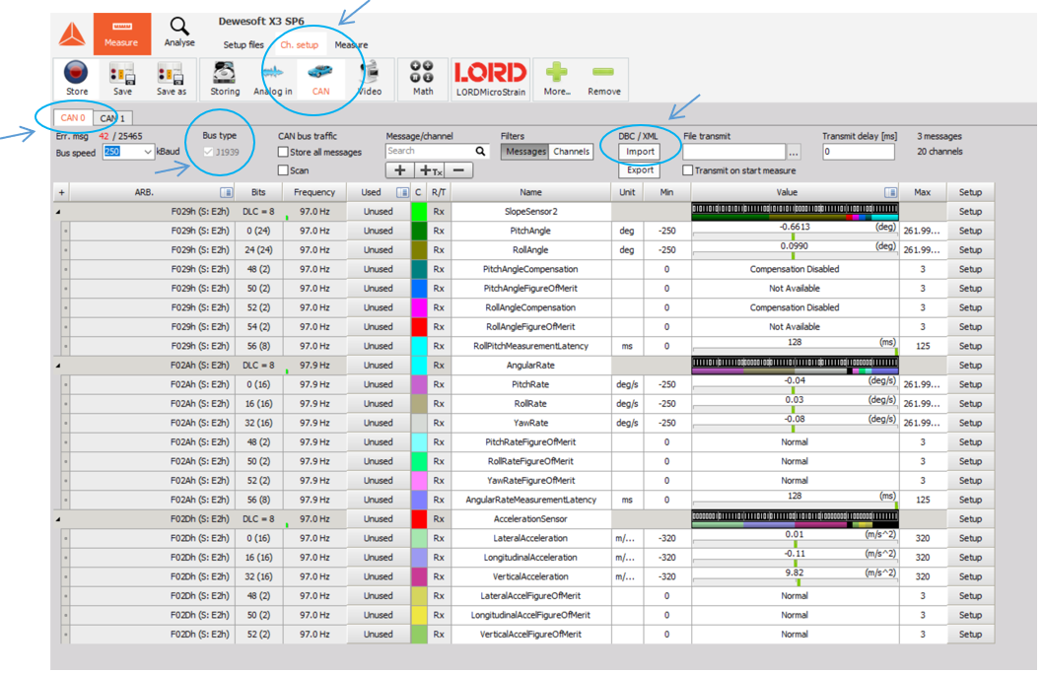Open the Measure sub-tab
Viewport: 1043px width, 673px height.
click(x=351, y=44)
